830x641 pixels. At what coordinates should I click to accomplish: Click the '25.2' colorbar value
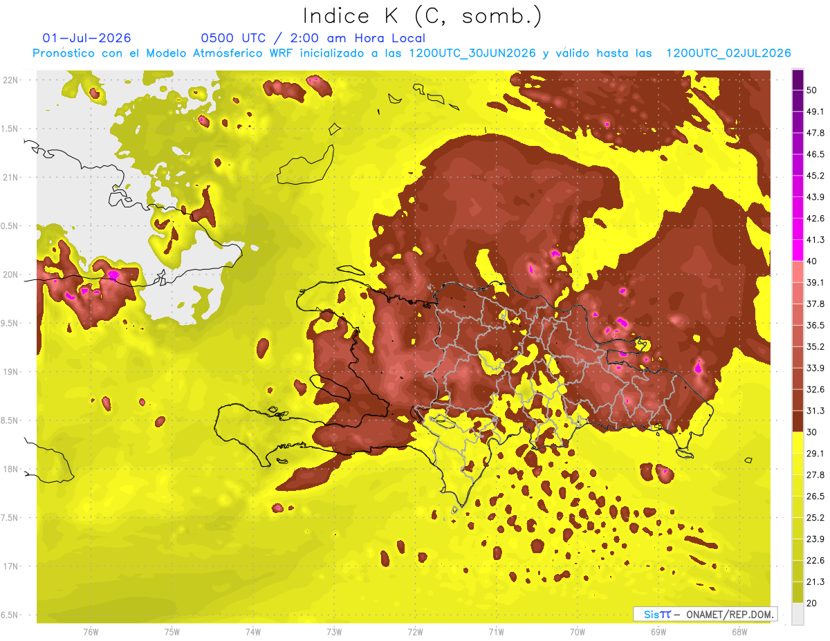click(x=815, y=517)
